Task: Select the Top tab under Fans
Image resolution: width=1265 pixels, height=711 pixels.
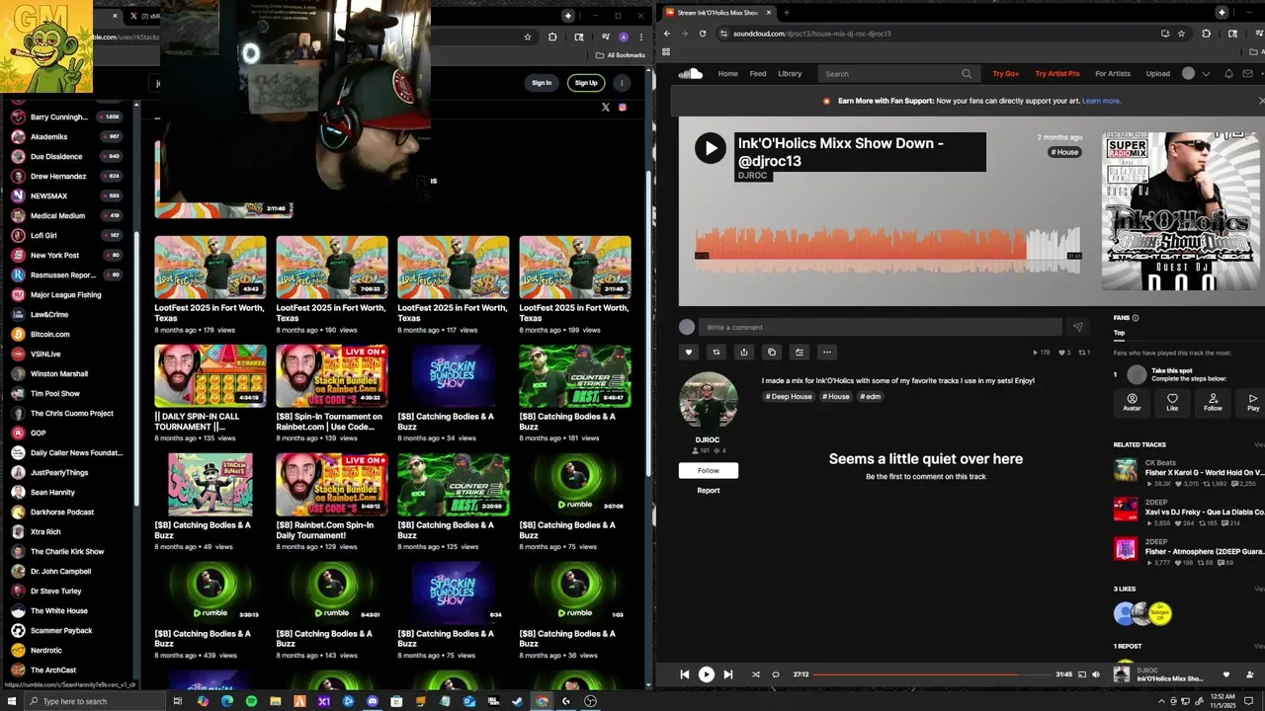Action: pos(1120,333)
